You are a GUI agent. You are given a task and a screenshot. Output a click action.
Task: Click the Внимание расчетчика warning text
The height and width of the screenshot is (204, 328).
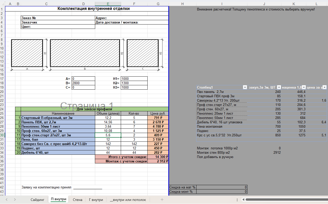click(x=256, y=9)
